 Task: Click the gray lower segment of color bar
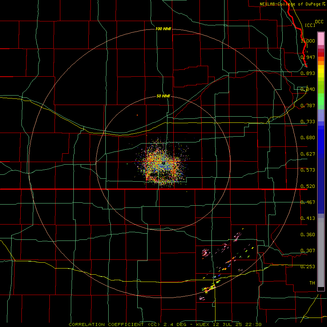tap(321, 253)
